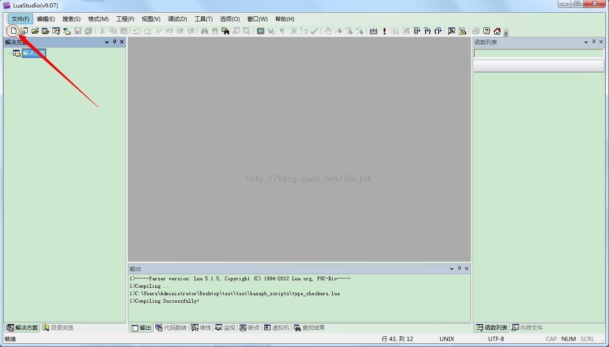Click the third curly braces step icon

(438, 31)
